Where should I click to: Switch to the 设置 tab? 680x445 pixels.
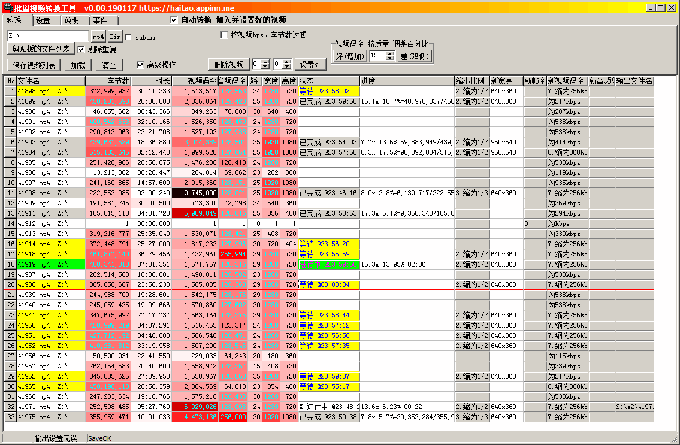pyautogui.click(x=43, y=20)
